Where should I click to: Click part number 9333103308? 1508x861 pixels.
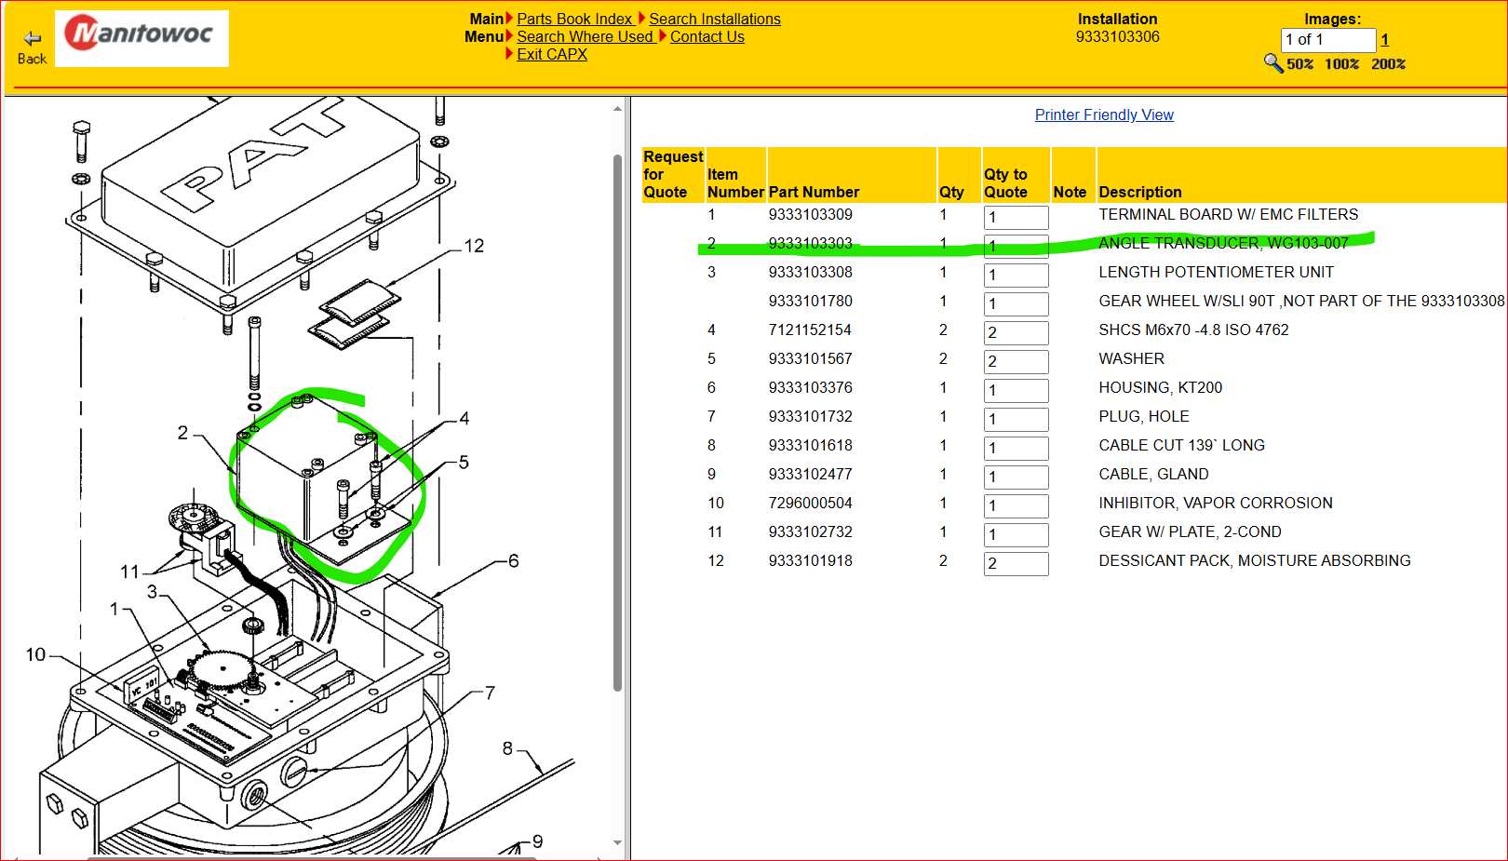point(810,272)
